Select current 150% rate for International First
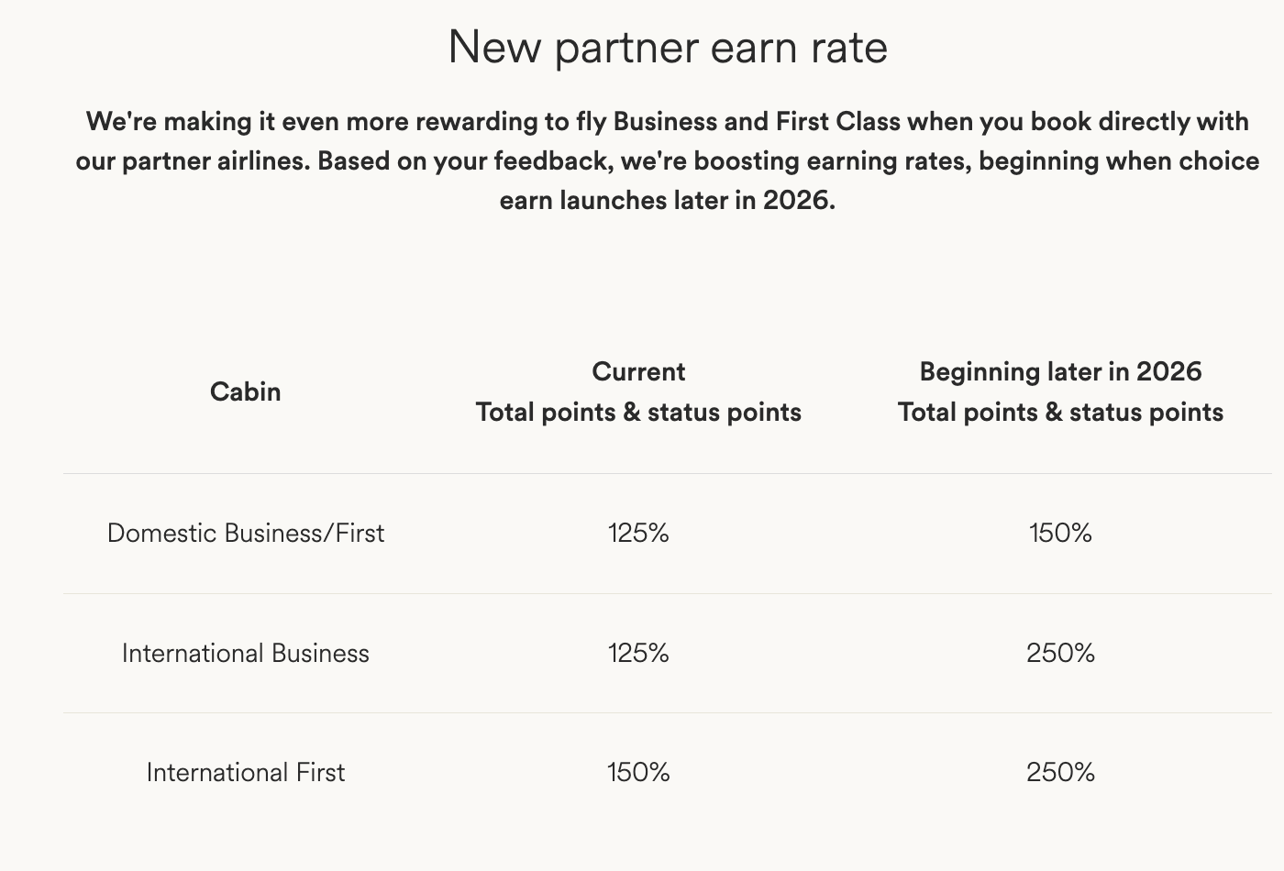The image size is (1284, 871). [x=638, y=772]
